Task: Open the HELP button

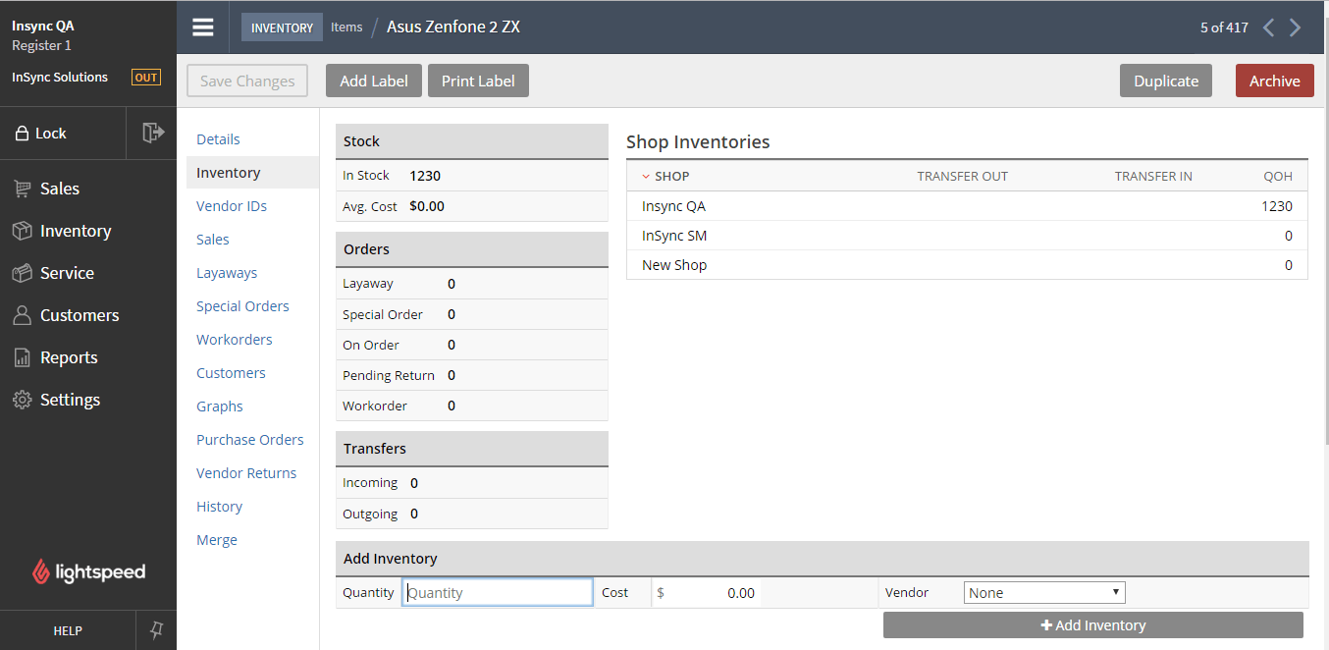Action: pos(68,630)
